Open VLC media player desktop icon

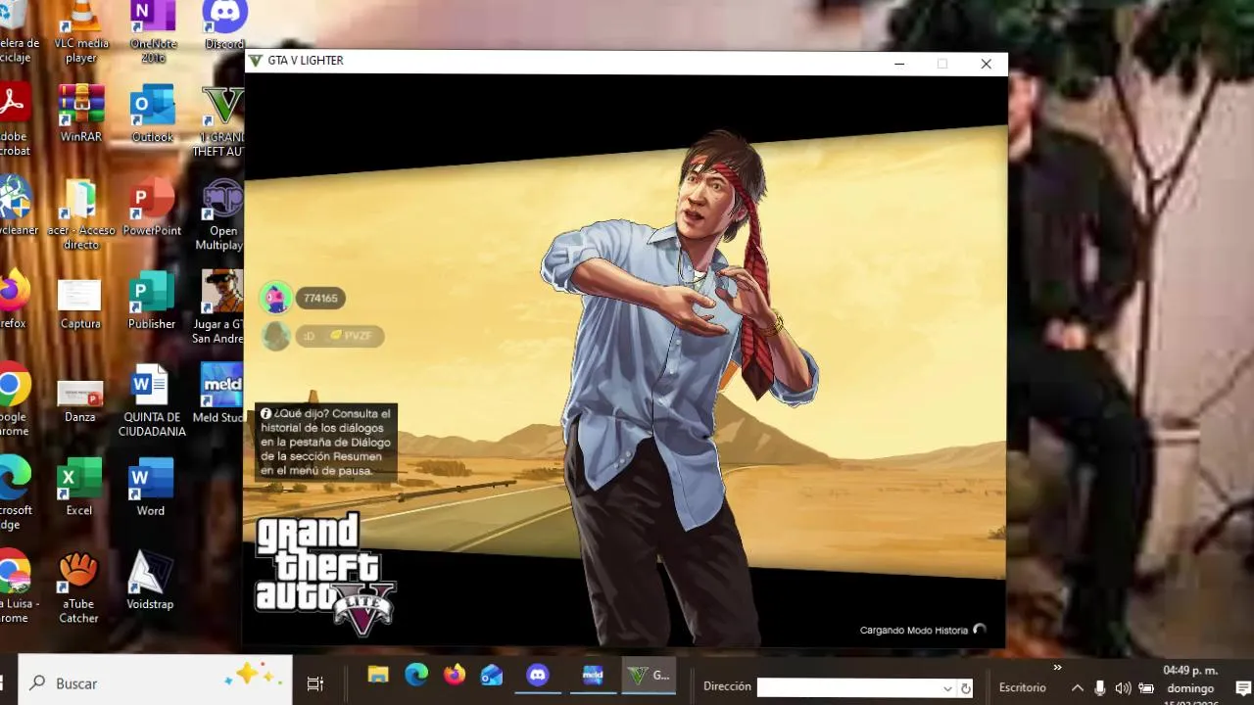coord(80,31)
